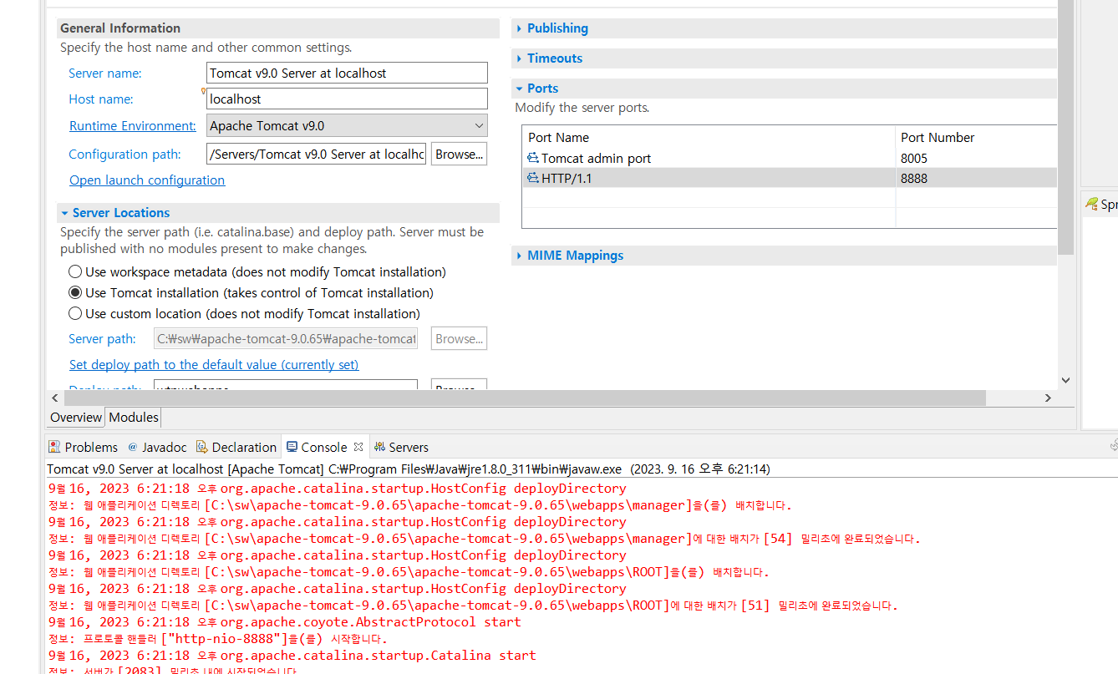
Task: Click the console launch description with javaw.exe
Action: click(409, 469)
